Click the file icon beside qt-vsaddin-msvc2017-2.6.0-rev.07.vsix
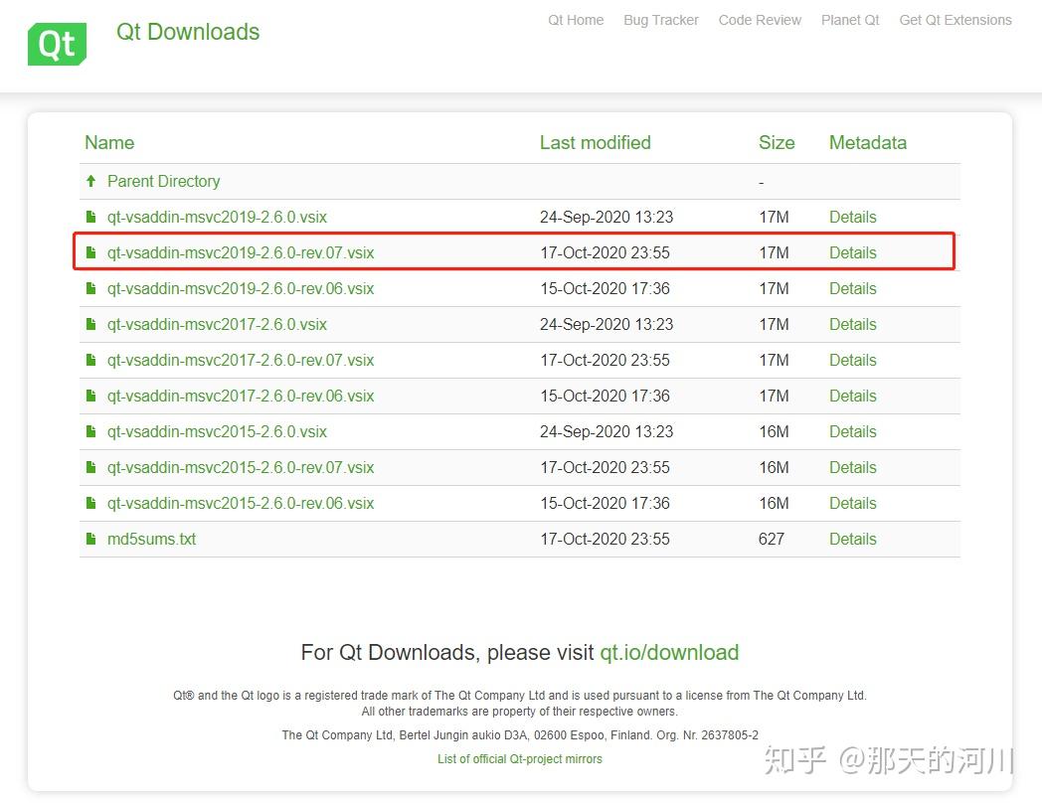 (x=91, y=360)
